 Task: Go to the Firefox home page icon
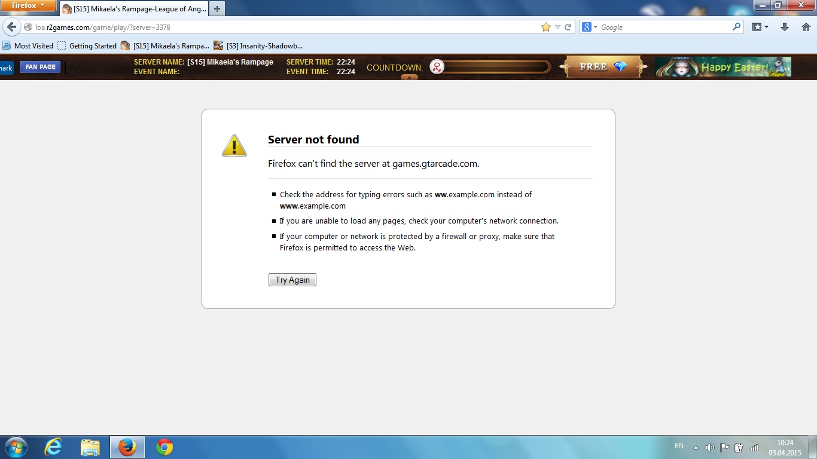tap(806, 27)
